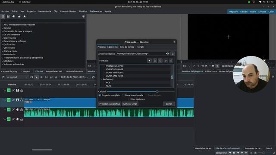Open the Archivo menu

(x=5, y=11)
